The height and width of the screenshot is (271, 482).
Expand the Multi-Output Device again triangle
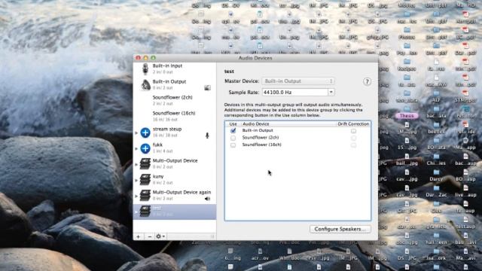tap(136, 196)
